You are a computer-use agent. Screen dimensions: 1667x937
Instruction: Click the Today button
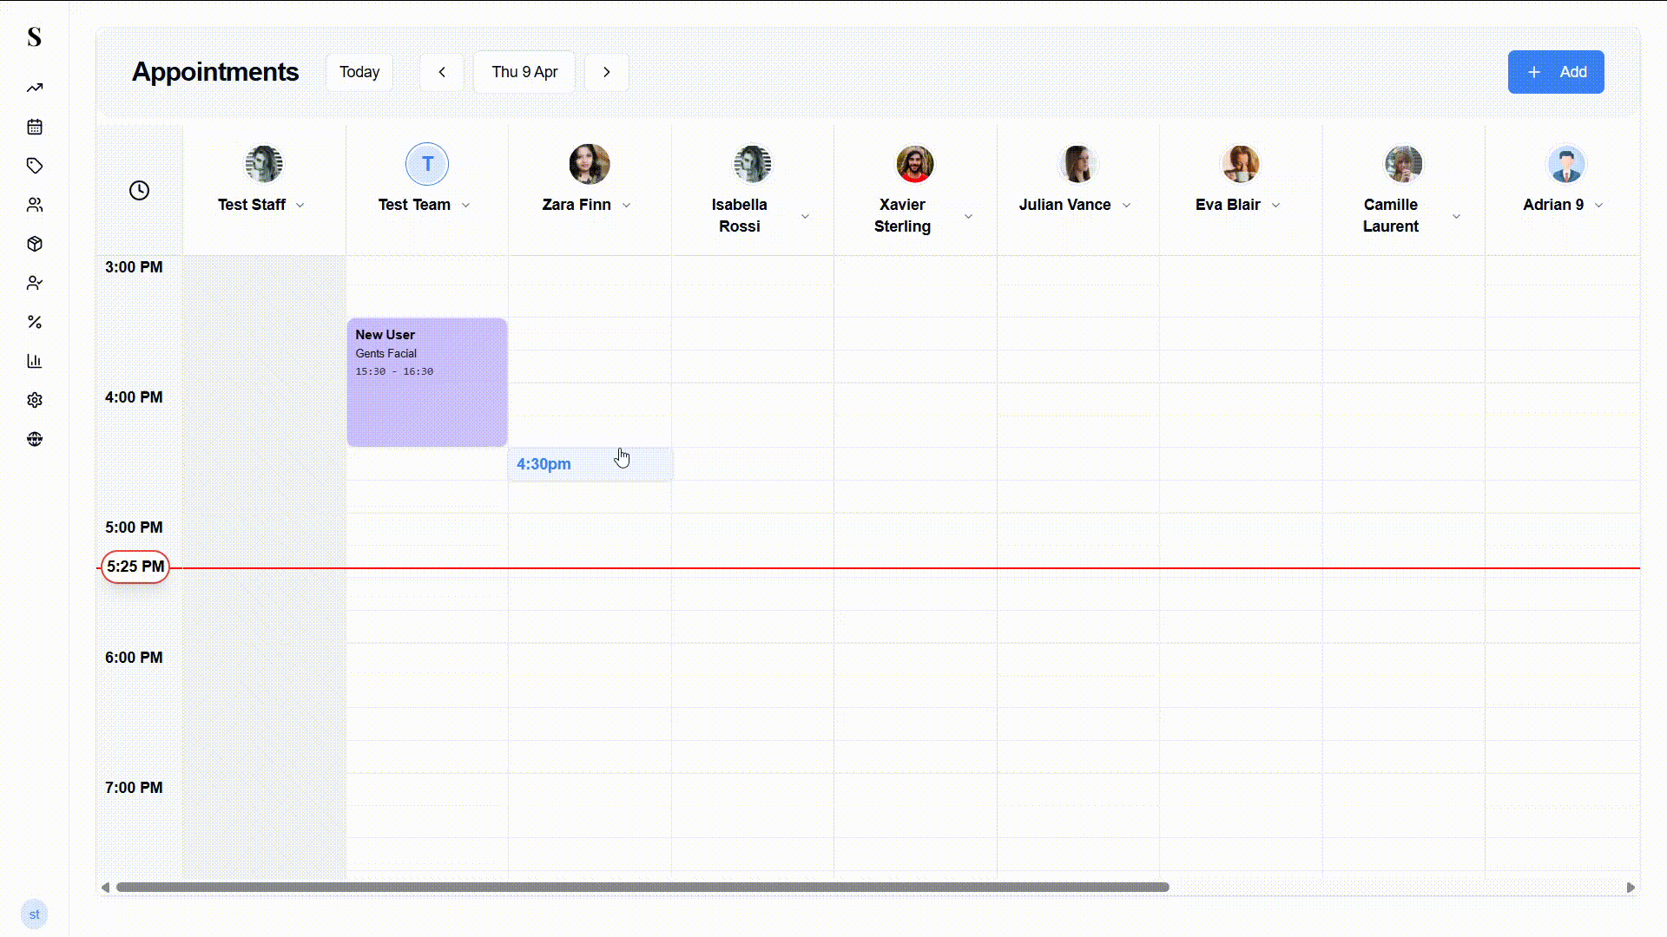[359, 72]
